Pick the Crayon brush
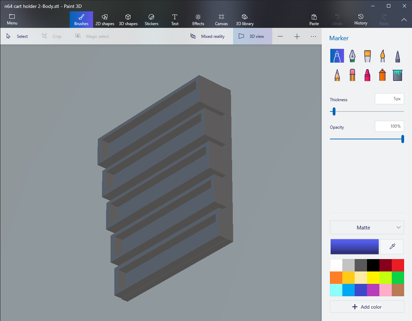The height and width of the screenshot is (321, 412). 367,75
